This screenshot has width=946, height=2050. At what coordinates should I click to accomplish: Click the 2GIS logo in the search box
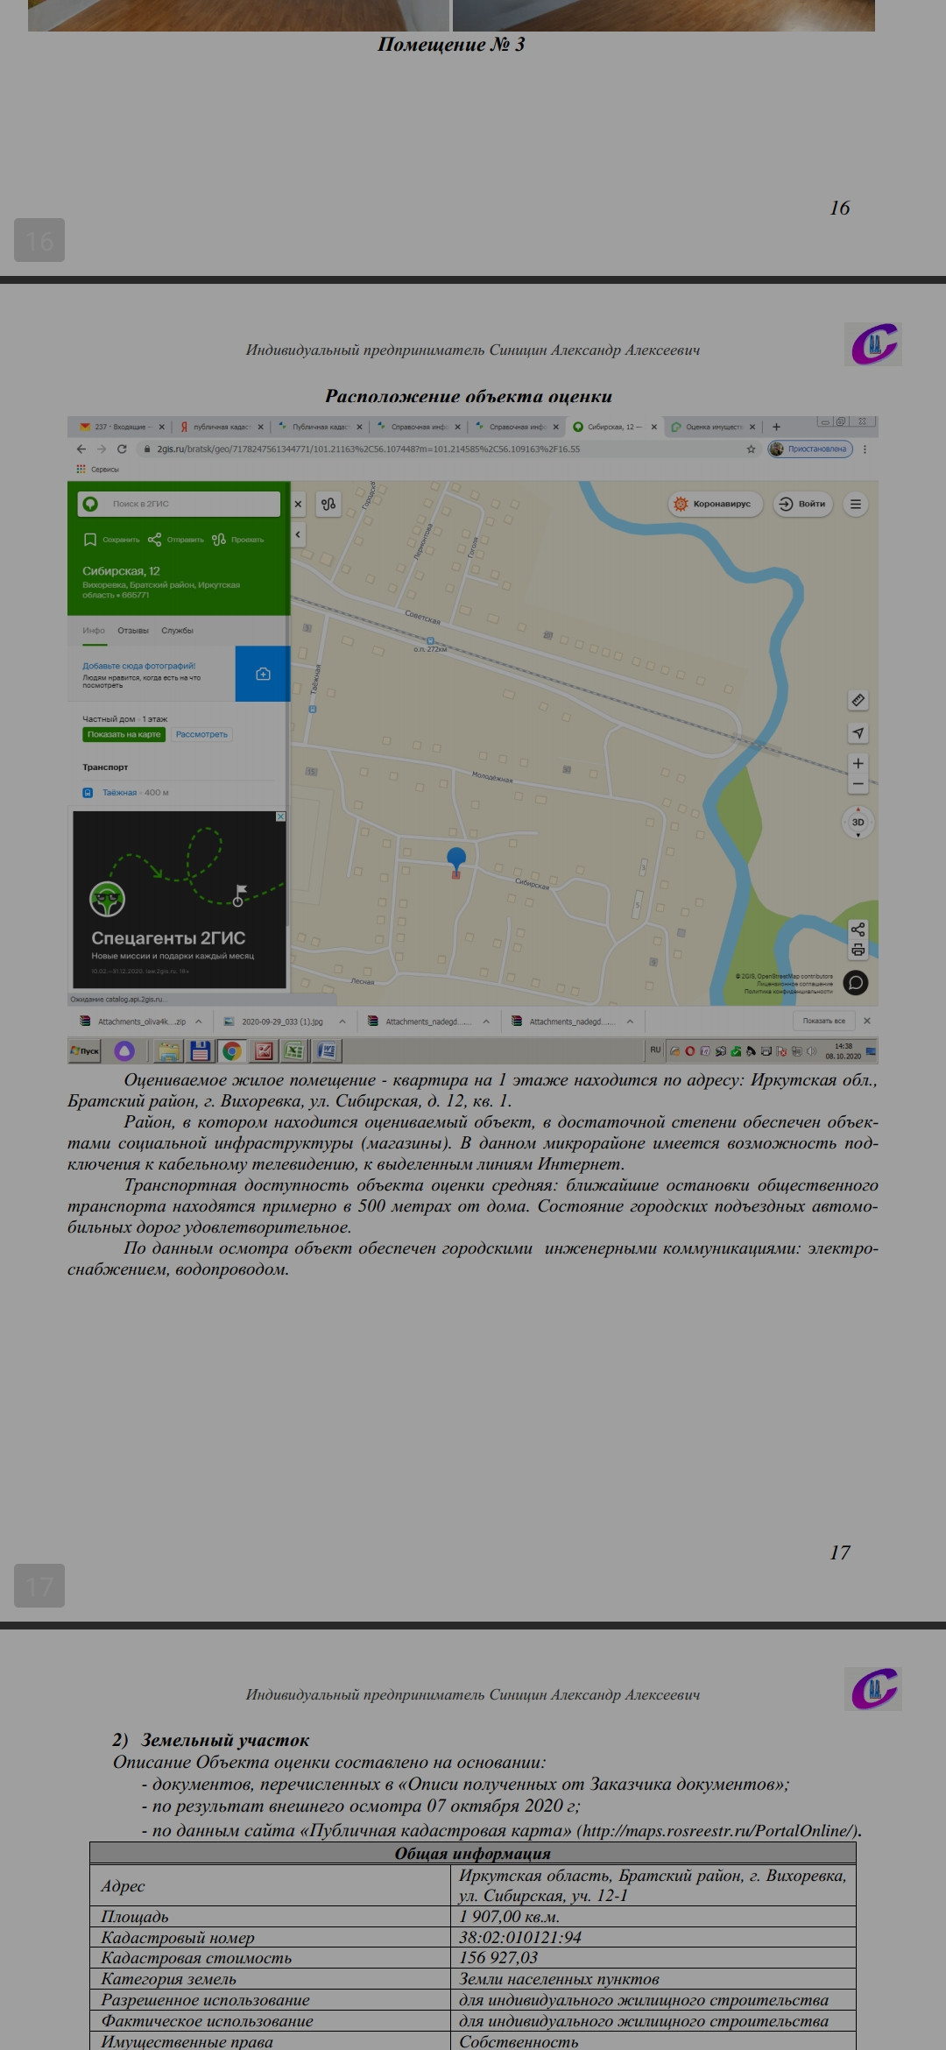pyautogui.click(x=90, y=504)
